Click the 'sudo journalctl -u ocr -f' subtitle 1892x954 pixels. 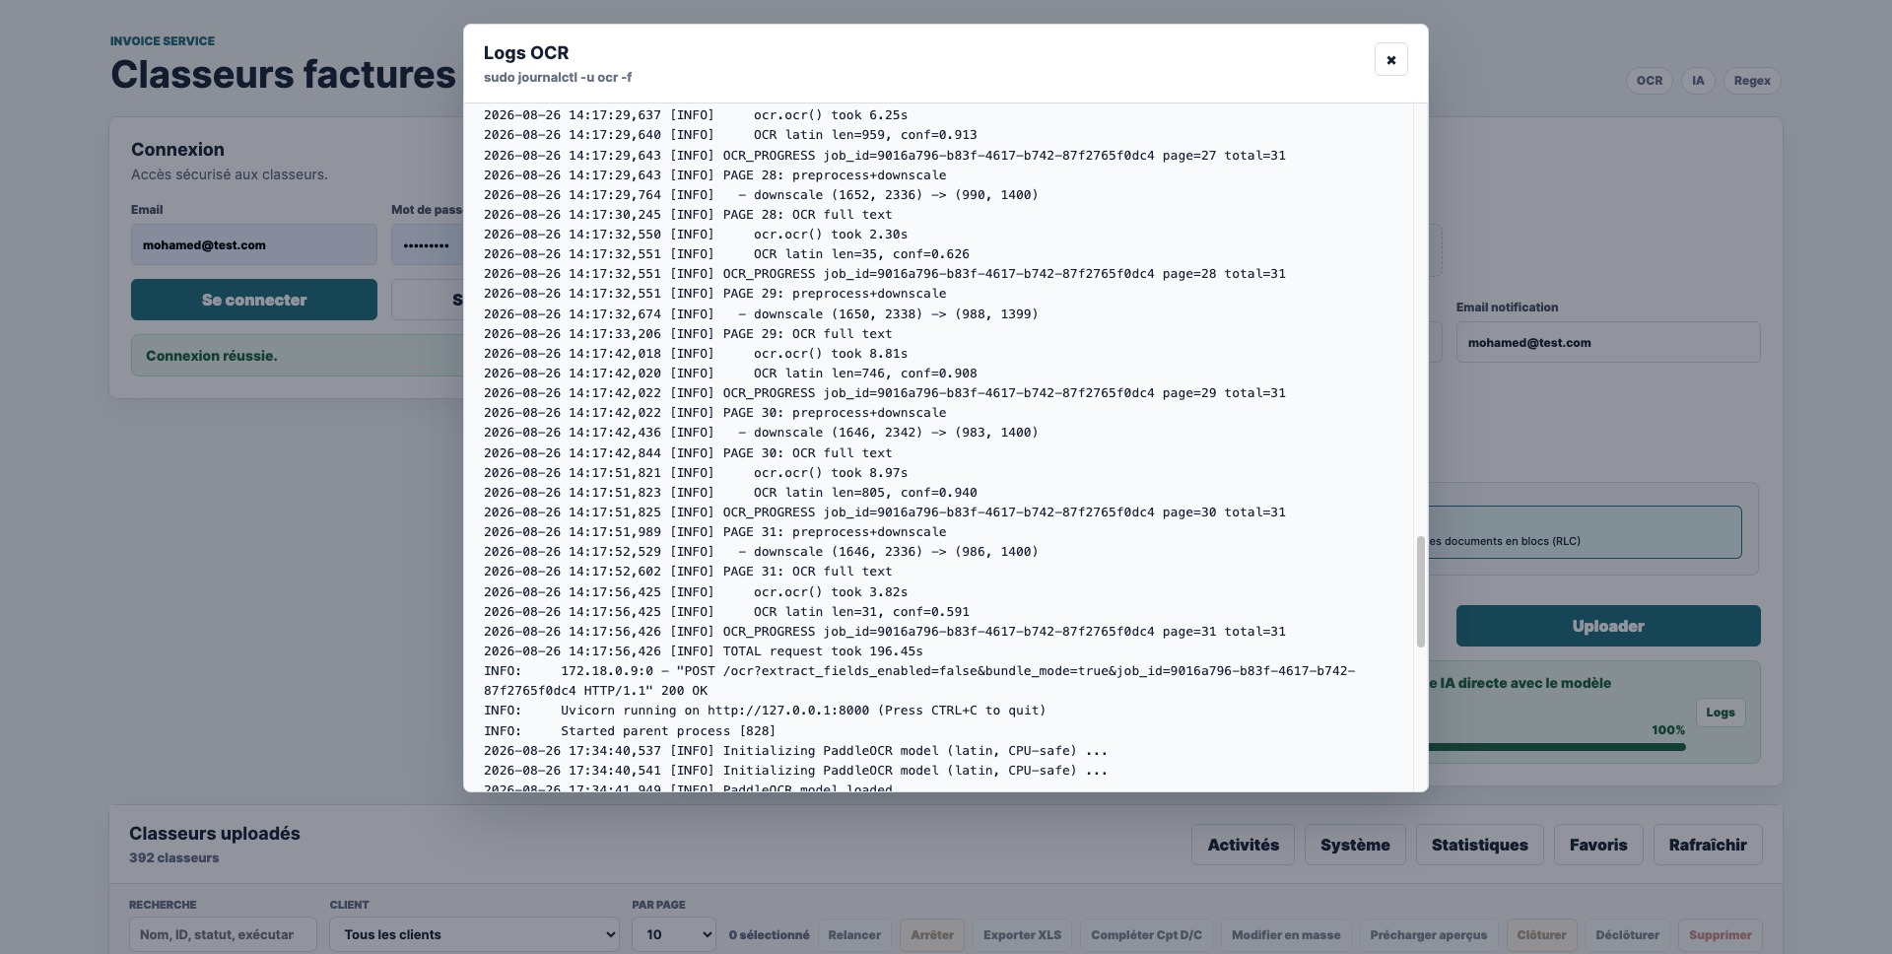[x=558, y=77]
